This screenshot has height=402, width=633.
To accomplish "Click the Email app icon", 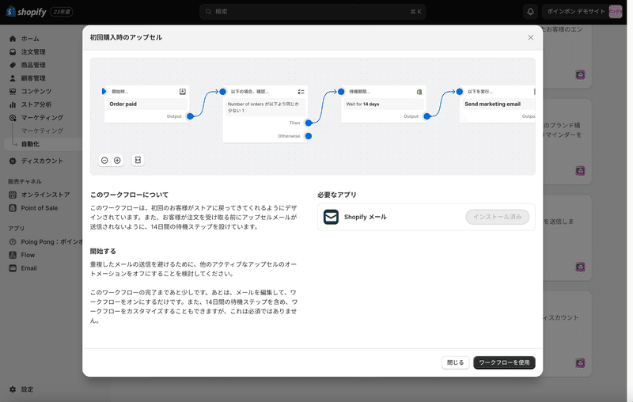I will (x=13, y=268).
